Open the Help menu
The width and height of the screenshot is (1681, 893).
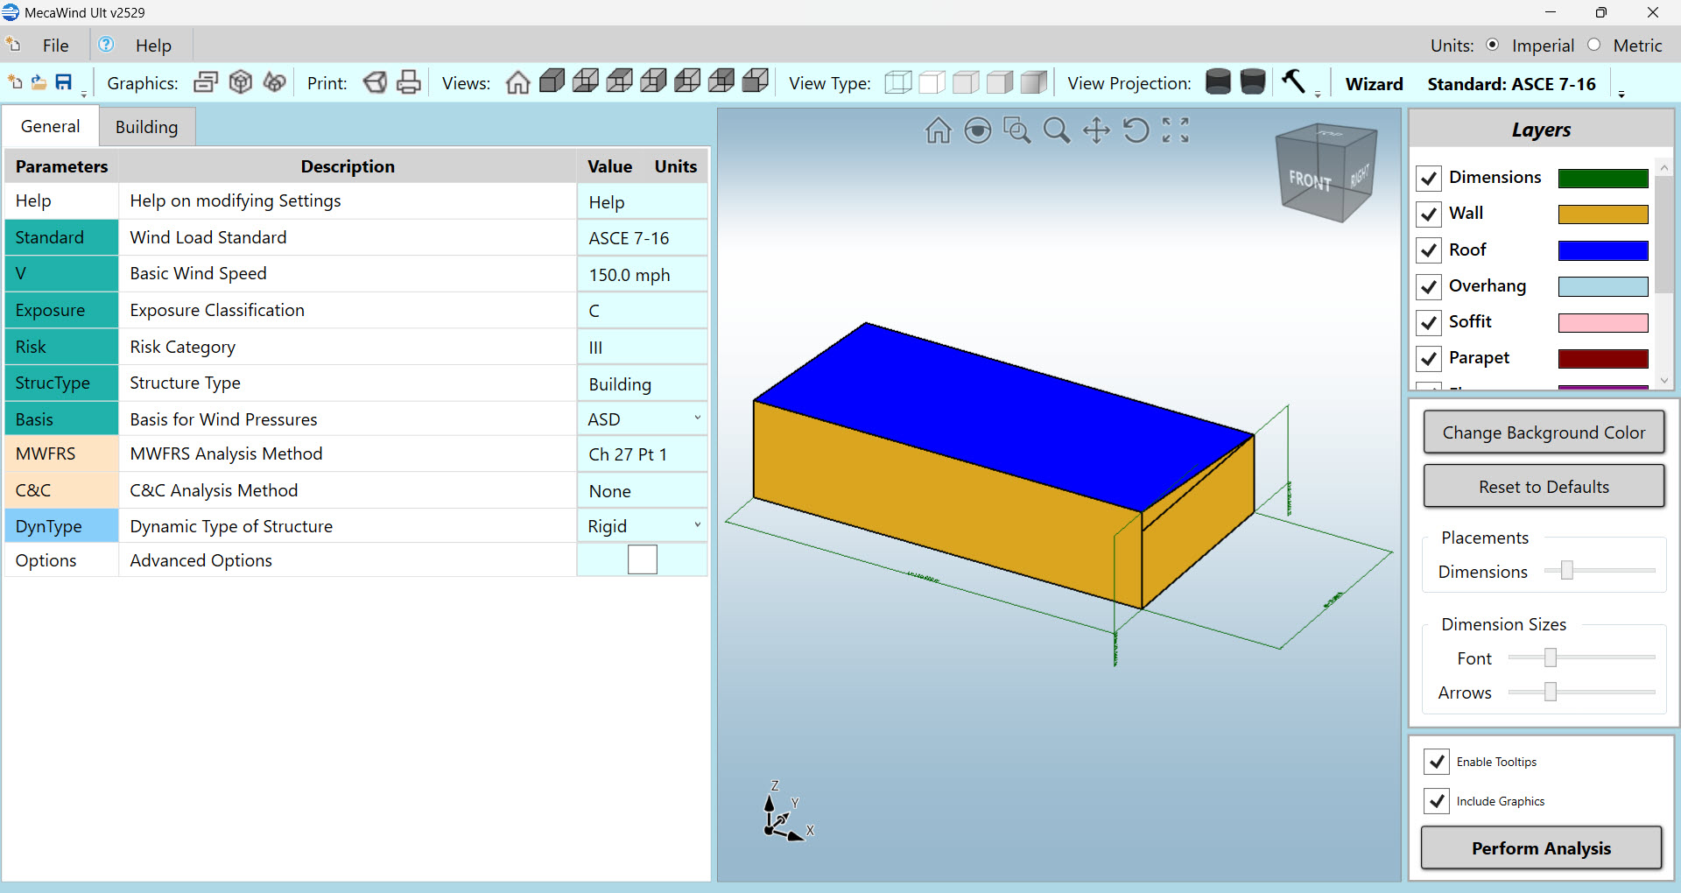(153, 46)
